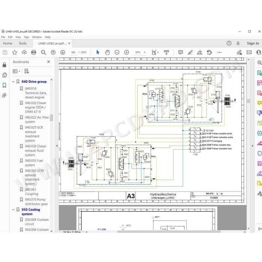262x262 pixels.
Task: Select the highlight pen tool
Action: pos(190,52)
